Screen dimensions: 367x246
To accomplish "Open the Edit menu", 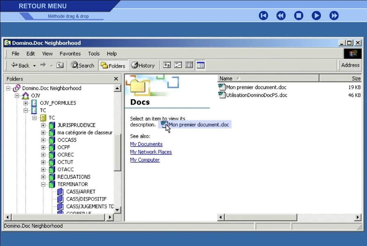I will click(x=30, y=54).
